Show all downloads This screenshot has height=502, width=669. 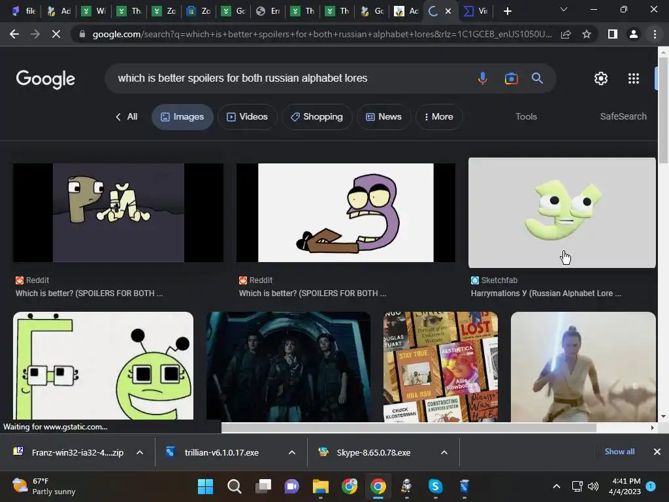pyautogui.click(x=619, y=452)
